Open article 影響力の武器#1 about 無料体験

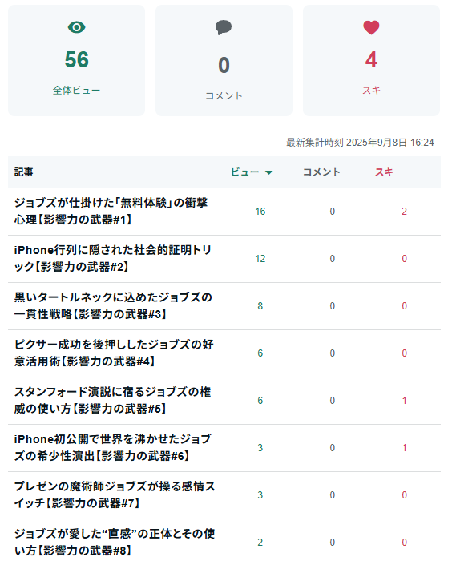[x=111, y=212]
